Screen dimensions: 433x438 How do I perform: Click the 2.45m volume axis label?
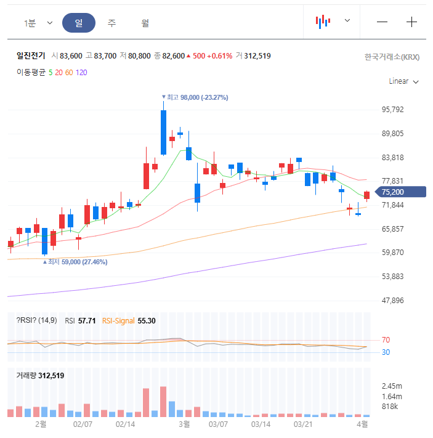392,386
